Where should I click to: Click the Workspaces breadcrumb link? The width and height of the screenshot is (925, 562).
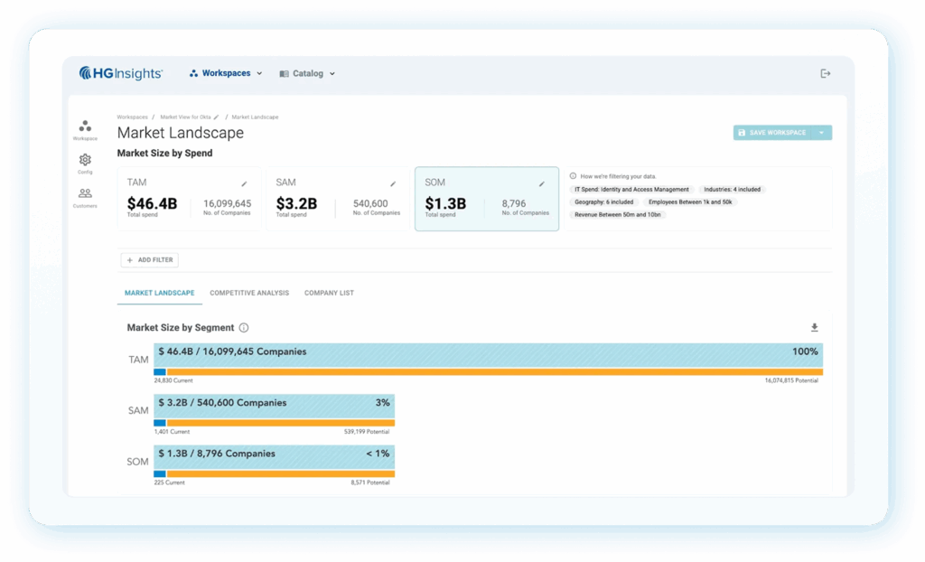[132, 117]
